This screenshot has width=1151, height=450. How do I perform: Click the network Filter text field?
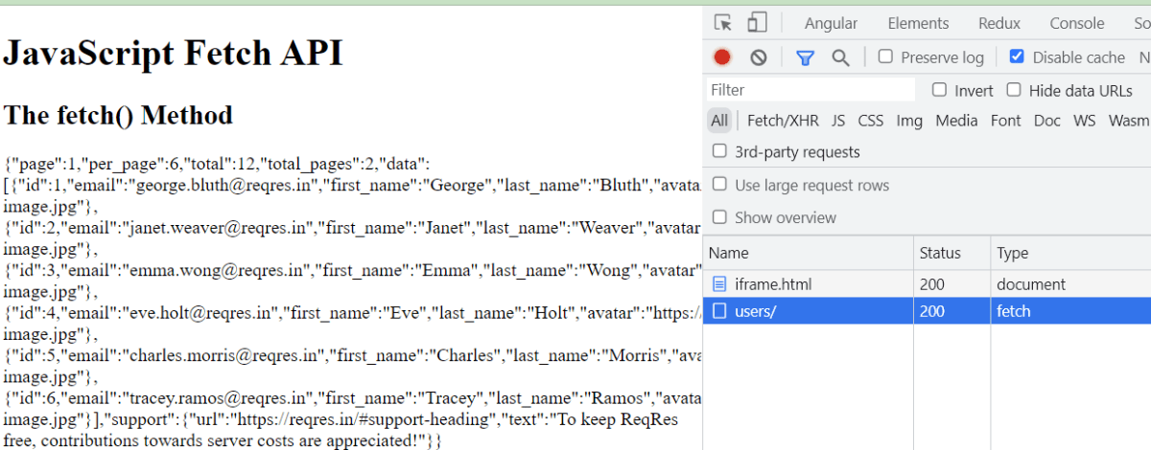click(811, 90)
